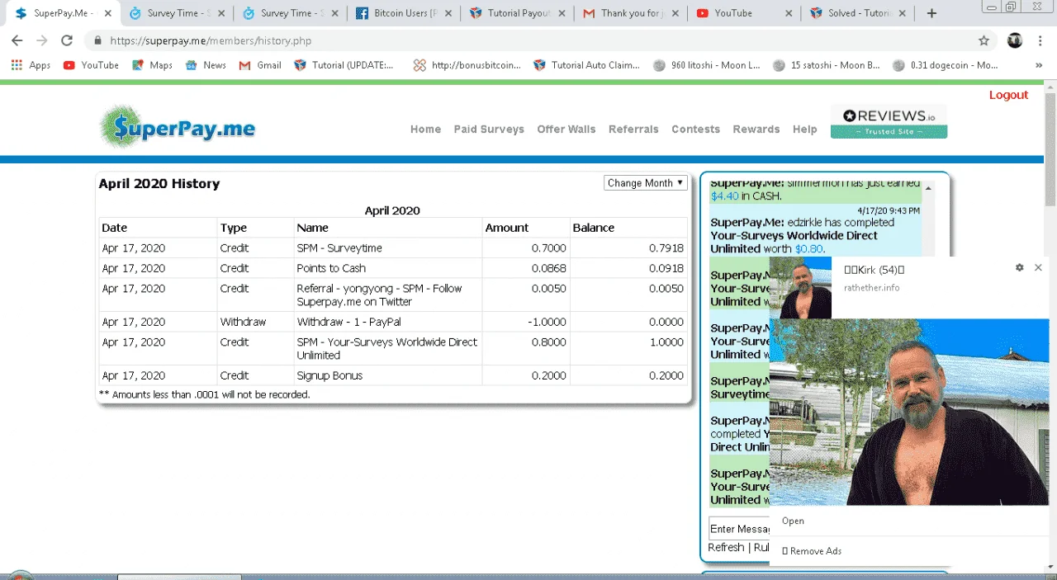Click the Home navigation link
1057x580 pixels.
coord(425,130)
